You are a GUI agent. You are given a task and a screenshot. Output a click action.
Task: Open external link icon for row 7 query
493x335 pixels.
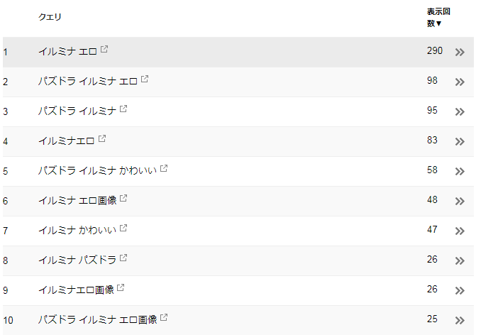(123, 228)
